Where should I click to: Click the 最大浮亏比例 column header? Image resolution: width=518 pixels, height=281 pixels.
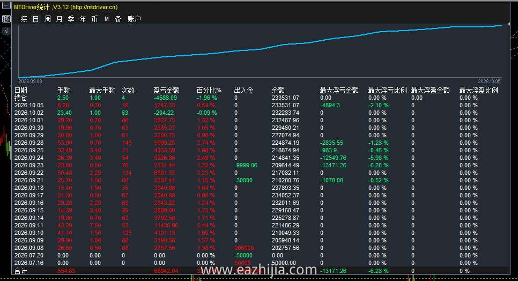388,90
